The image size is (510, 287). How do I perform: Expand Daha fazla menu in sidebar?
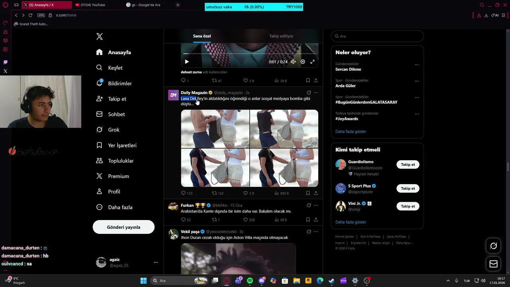114,207
